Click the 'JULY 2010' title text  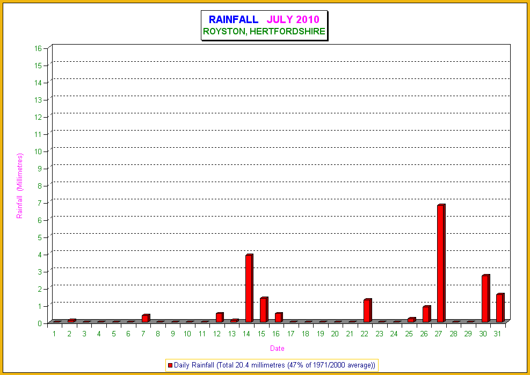click(293, 19)
